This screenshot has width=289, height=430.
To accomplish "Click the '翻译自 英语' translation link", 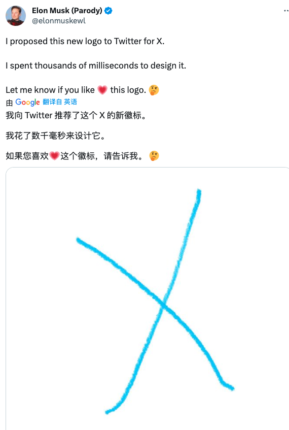I will coord(60,102).
